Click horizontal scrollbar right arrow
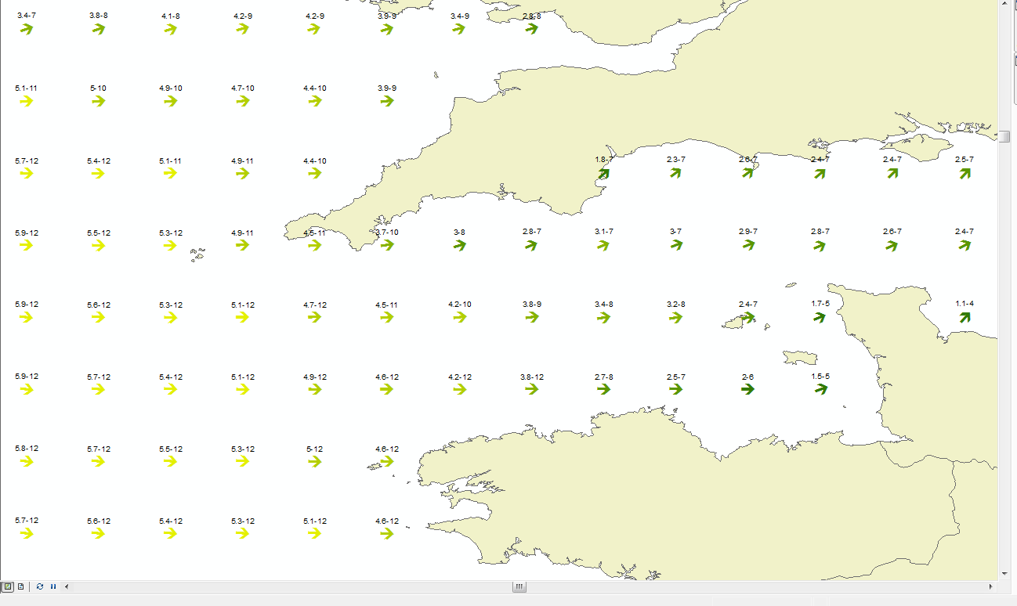The image size is (1017, 606). [991, 586]
